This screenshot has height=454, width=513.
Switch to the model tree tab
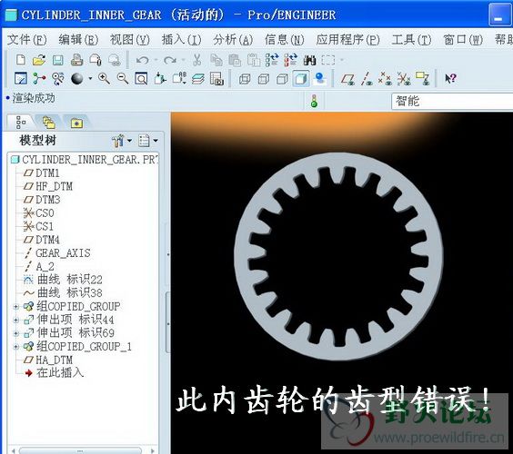tap(21, 123)
